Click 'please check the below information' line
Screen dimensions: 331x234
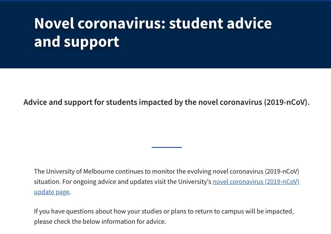[100, 221]
